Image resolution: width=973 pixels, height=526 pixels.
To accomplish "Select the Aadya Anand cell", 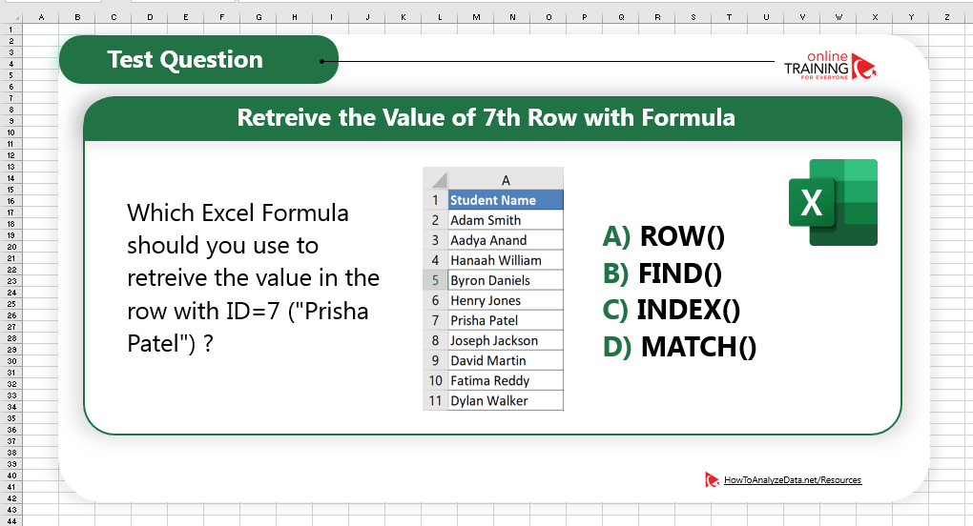I will point(506,240).
